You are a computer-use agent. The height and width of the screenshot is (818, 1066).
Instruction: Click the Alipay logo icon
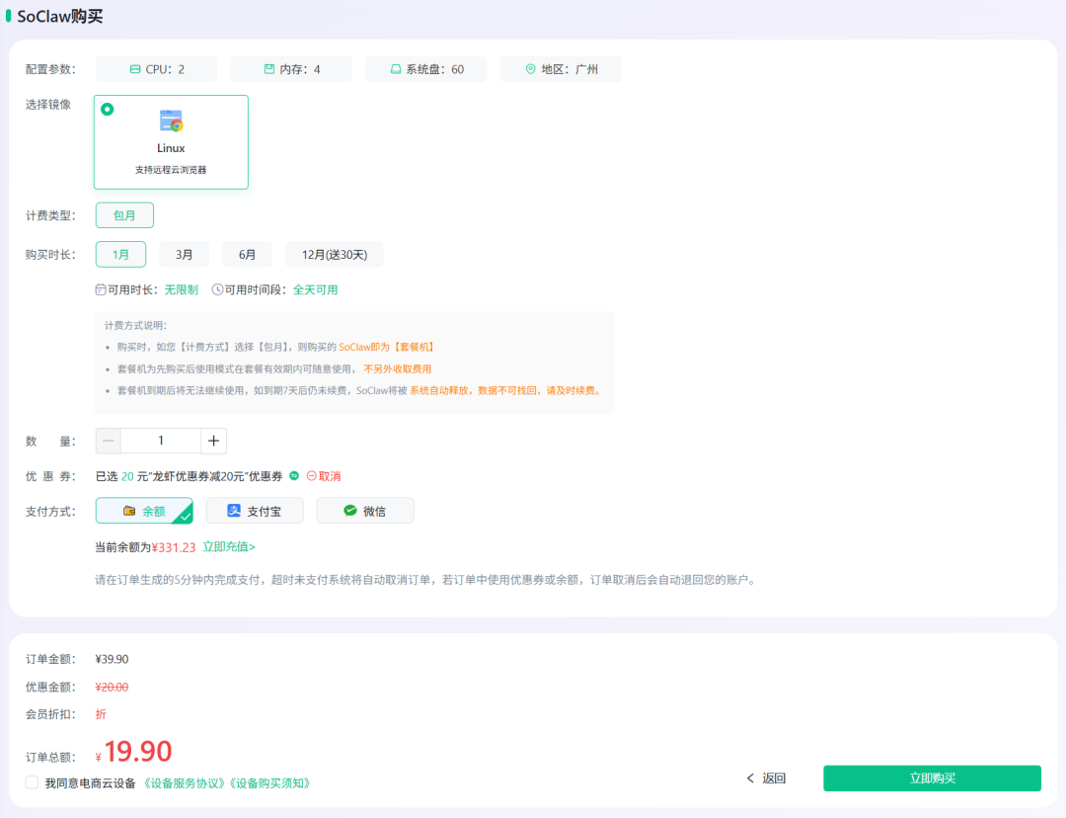[x=234, y=511]
